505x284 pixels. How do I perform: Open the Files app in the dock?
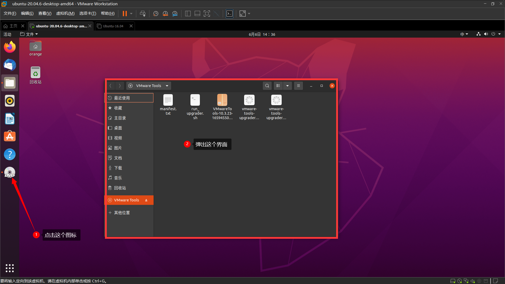click(10, 83)
